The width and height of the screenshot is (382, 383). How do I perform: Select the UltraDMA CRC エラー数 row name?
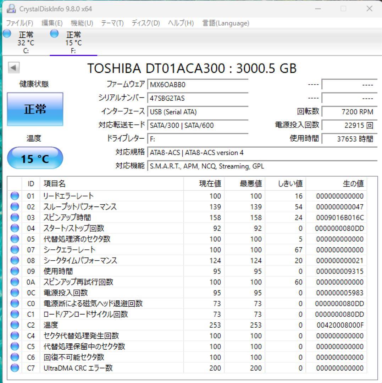click(x=78, y=368)
